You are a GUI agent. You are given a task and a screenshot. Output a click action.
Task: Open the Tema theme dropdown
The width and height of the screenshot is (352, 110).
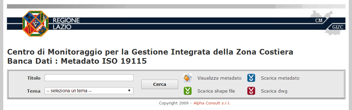pyautogui.click(x=89, y=91)
